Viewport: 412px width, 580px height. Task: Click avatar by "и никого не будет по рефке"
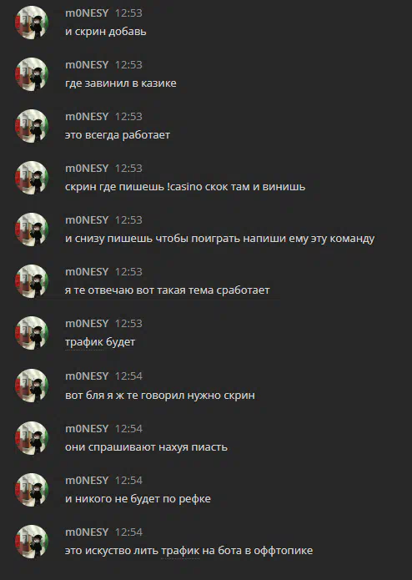pyautogui.click(x=32, y=490)
